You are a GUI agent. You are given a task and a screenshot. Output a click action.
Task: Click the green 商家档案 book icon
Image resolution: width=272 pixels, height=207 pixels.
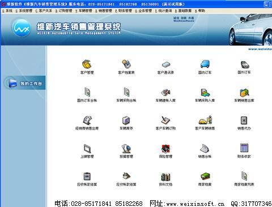[x=205, y=176]
